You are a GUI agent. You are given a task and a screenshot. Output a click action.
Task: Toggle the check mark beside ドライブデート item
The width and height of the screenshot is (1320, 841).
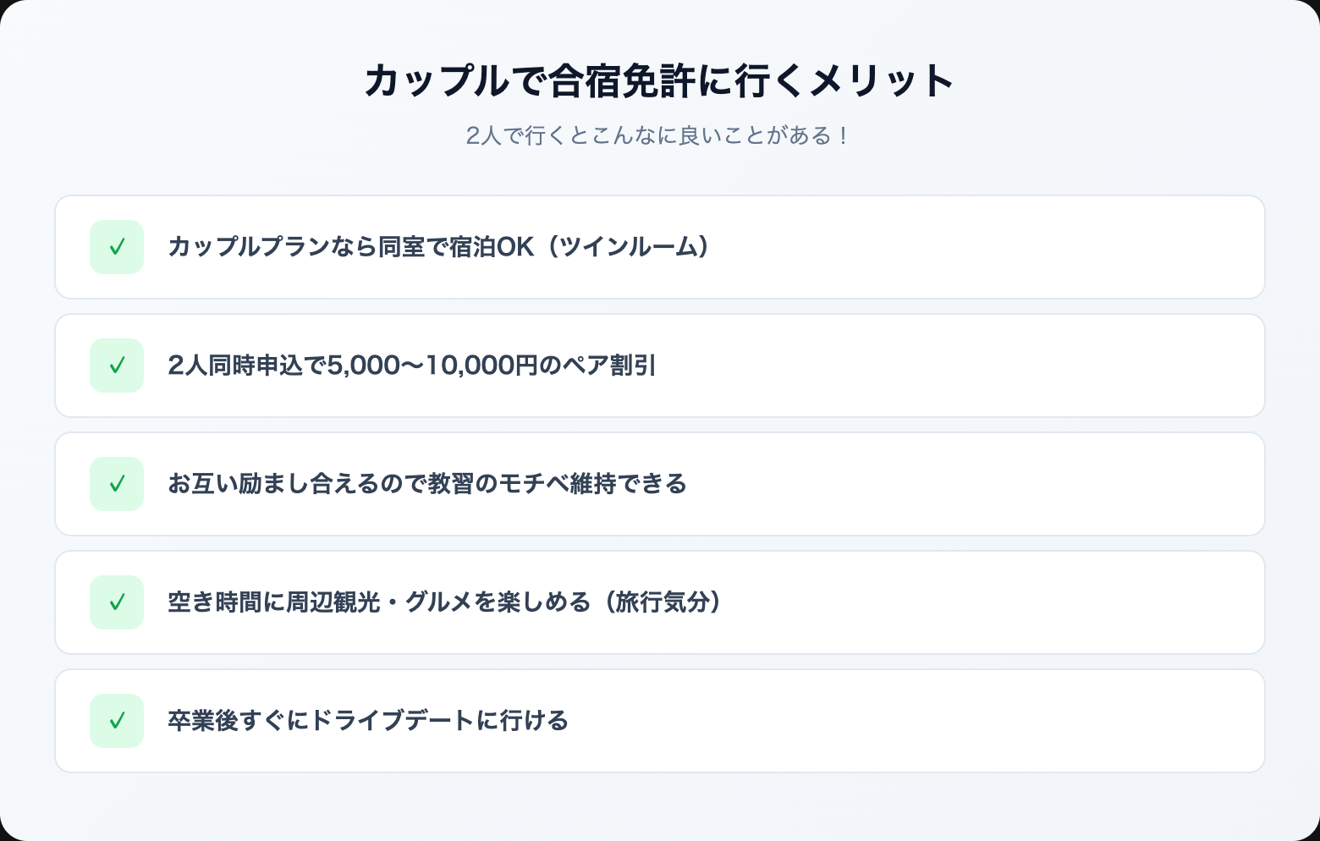(x=117, y=721)
